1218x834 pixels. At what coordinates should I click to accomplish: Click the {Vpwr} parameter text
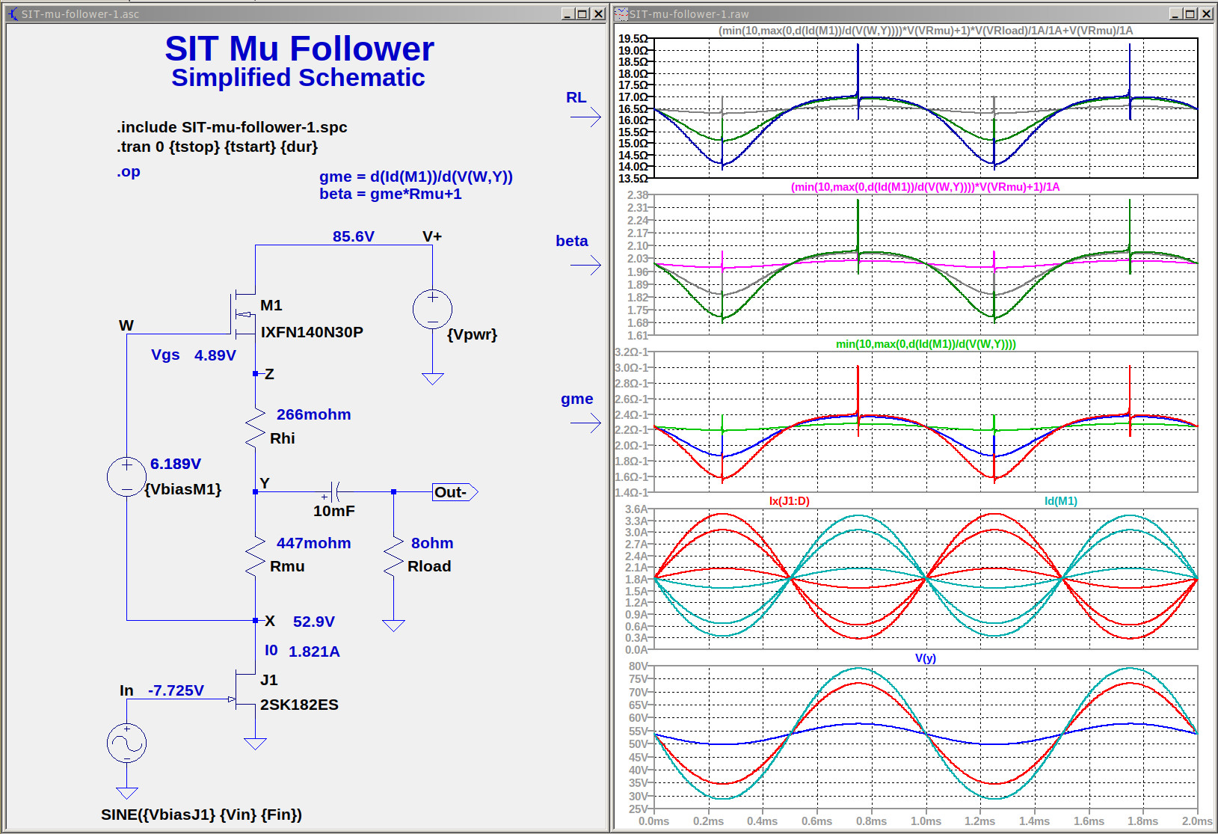click(472, 334)
